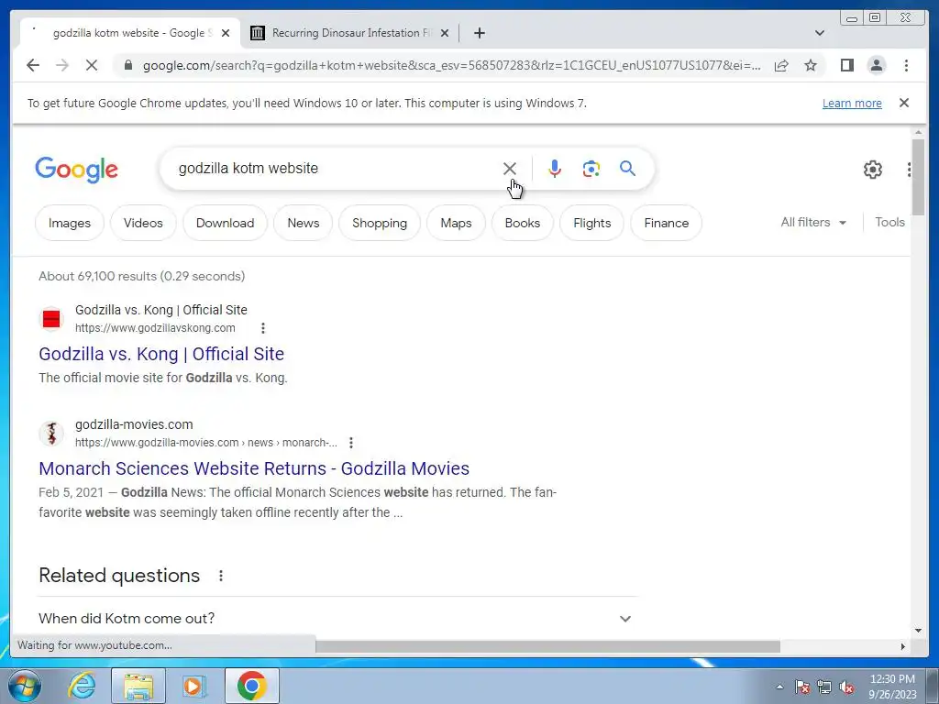This screenshot has width=939, height=704.
Task: Click 'About 69,100 results' text
Action: [142, 276]
